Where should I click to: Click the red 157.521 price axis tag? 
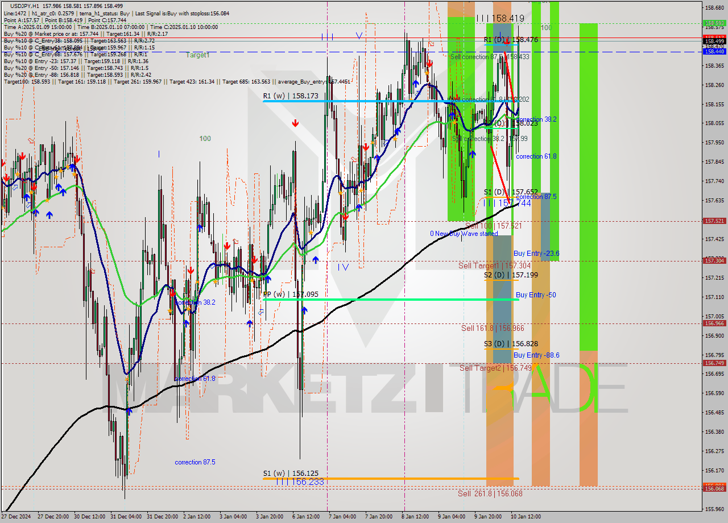tap(714, 221)
